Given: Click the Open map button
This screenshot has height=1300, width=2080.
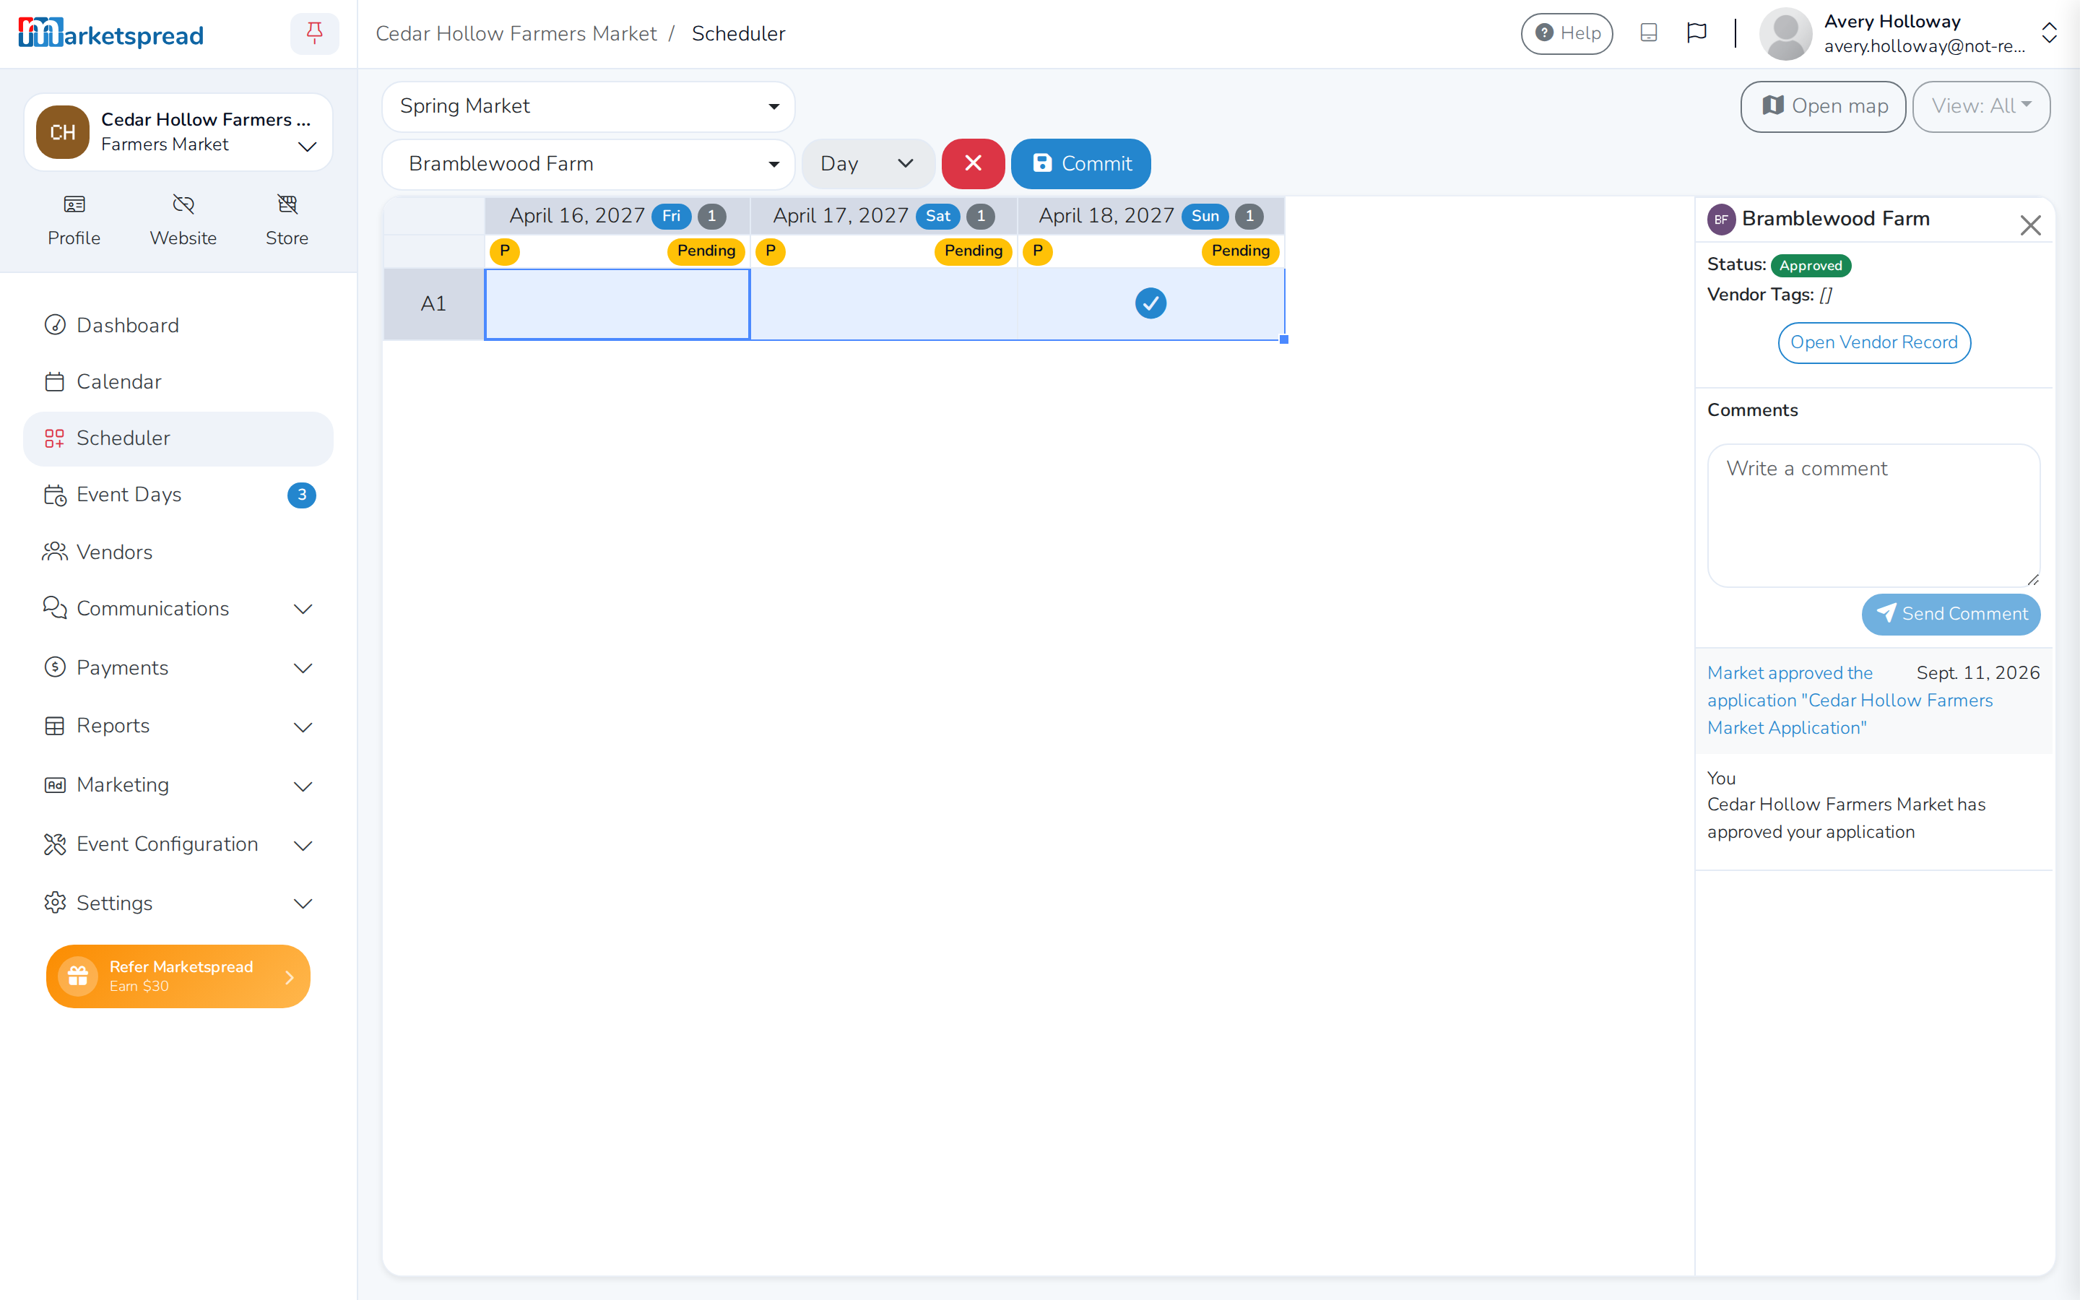Looking at the screenshot, I should 1823,107.
